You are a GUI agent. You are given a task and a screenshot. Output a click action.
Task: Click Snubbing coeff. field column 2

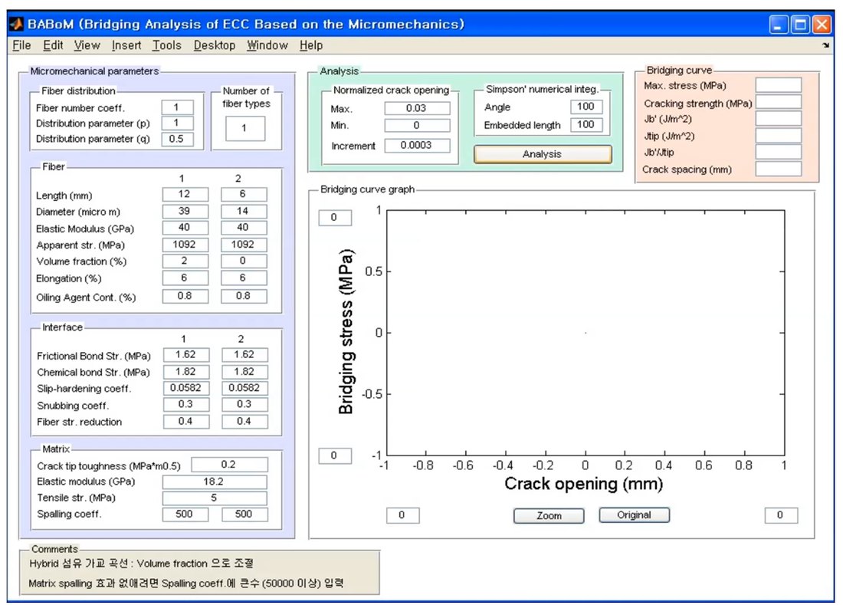(244, 404)
